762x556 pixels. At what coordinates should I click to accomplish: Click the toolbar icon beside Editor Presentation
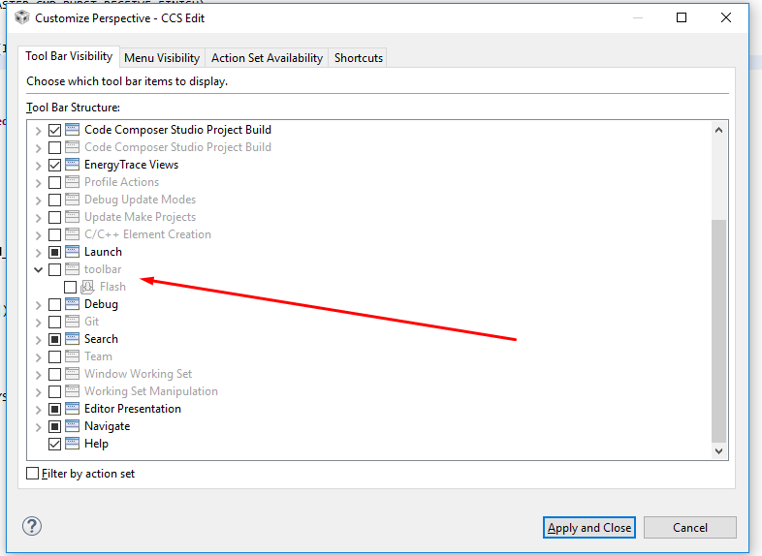72,409
